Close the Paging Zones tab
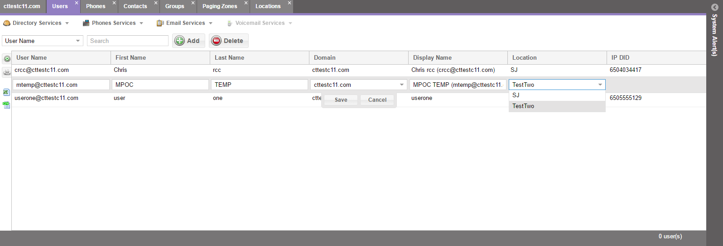Screen dimensions: 723x246 pos(246,3)
